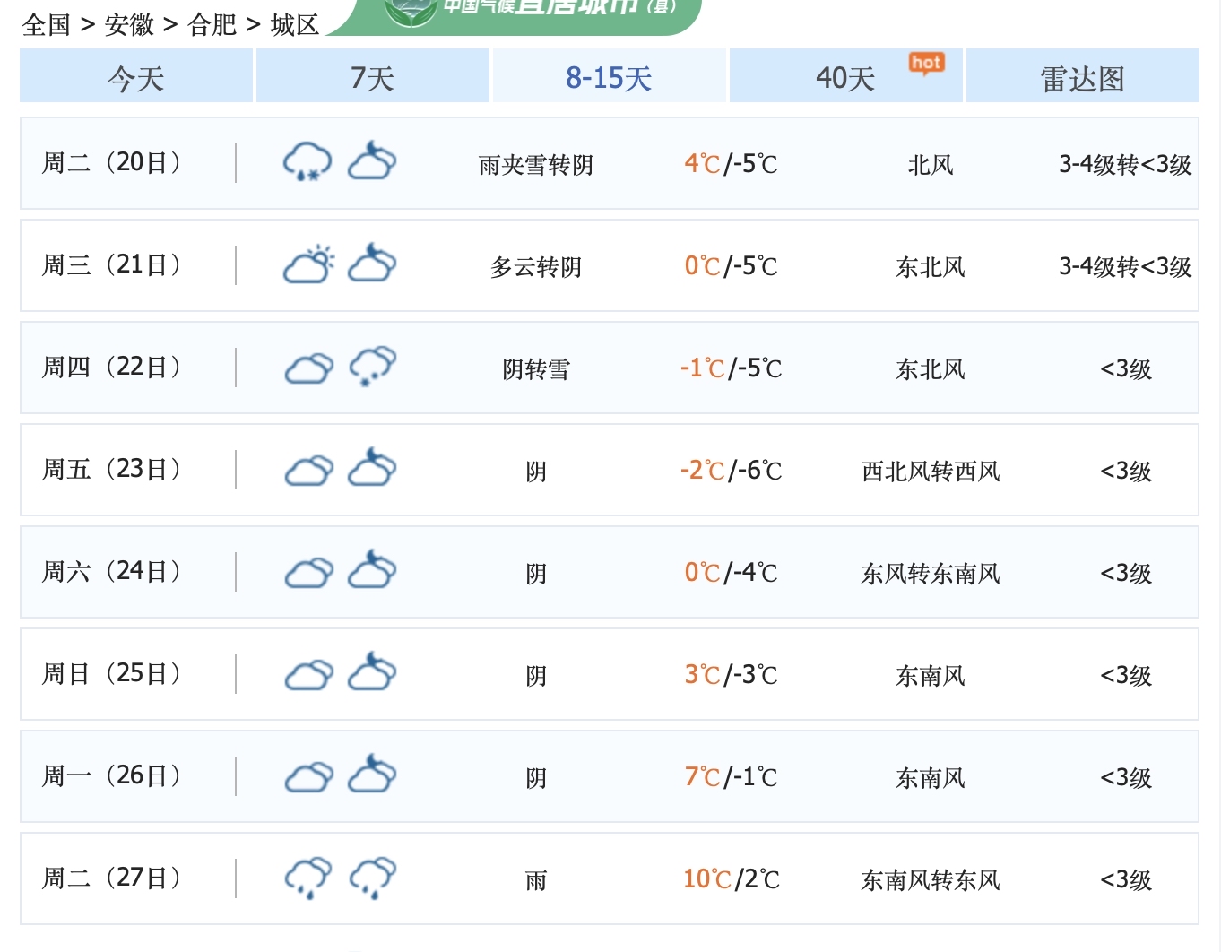This screenshot has height=952, width=1221.
Task: Click the hot badge on the 40天 tab
Action: (926, 63)
